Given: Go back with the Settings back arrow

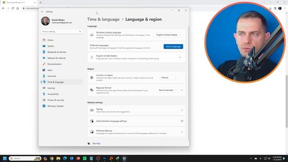Looking at the screenshot, I should (42, 12).
